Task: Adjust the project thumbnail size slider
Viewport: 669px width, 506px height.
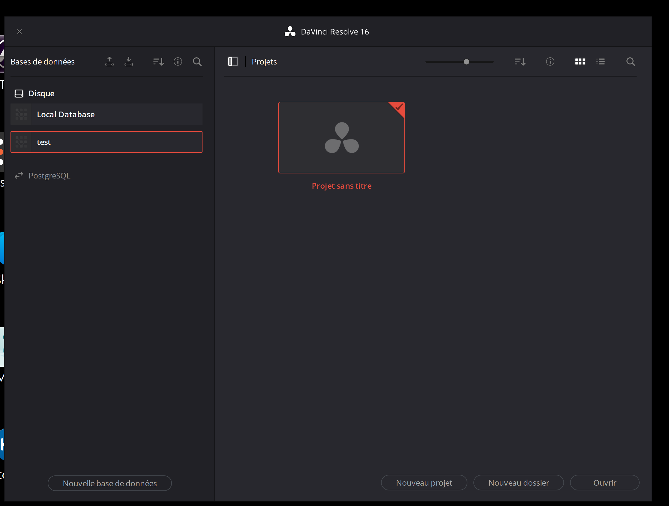Action: [466, 62]
